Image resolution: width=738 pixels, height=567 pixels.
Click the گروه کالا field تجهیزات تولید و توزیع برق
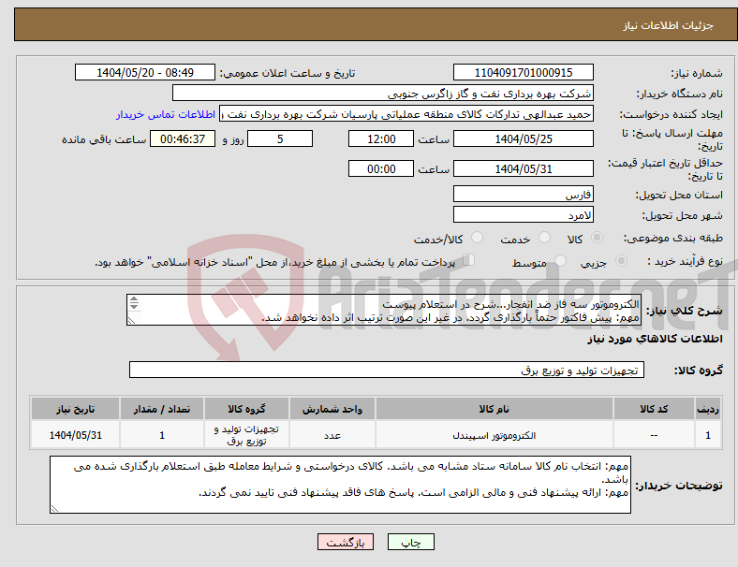(387, 370)
